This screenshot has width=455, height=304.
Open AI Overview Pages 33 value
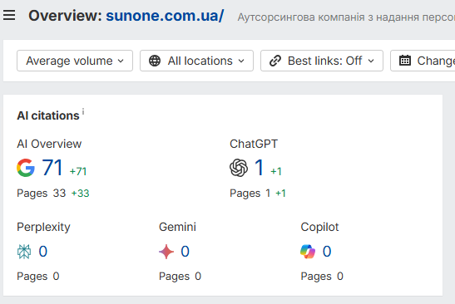coord(59,193)
